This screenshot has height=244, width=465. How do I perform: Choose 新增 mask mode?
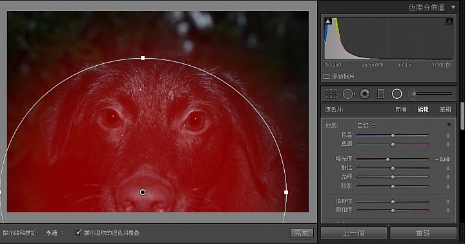[401, 109]
